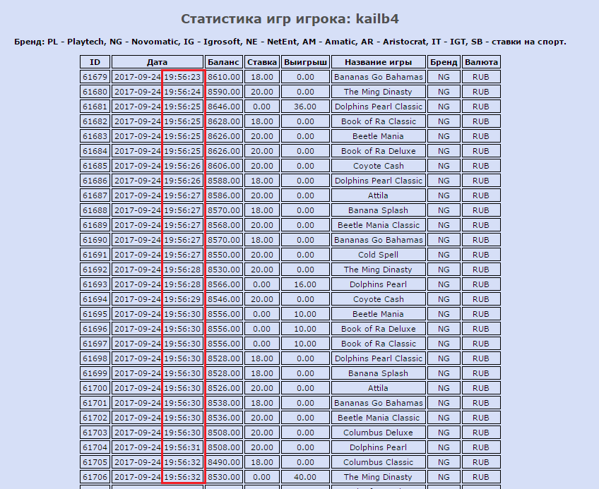Viewport: 599px width, 489px height.
Task: Click the RUB currency cell in row 61700
Action: click(x=481, y=388)
